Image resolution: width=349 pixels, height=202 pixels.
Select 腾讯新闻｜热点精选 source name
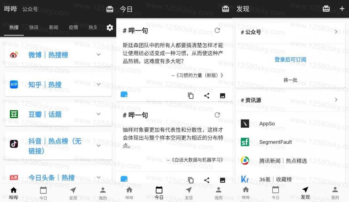[x=283, y=161]
